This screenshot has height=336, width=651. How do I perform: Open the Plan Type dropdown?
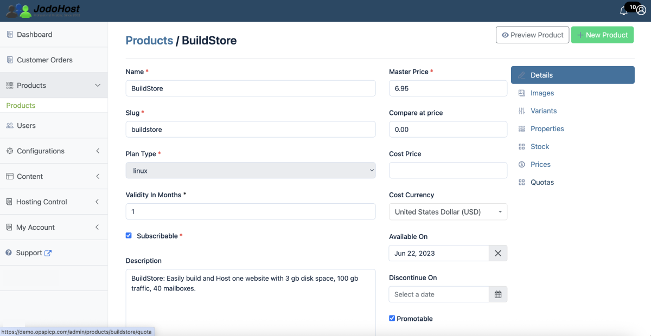pos(251,170)
